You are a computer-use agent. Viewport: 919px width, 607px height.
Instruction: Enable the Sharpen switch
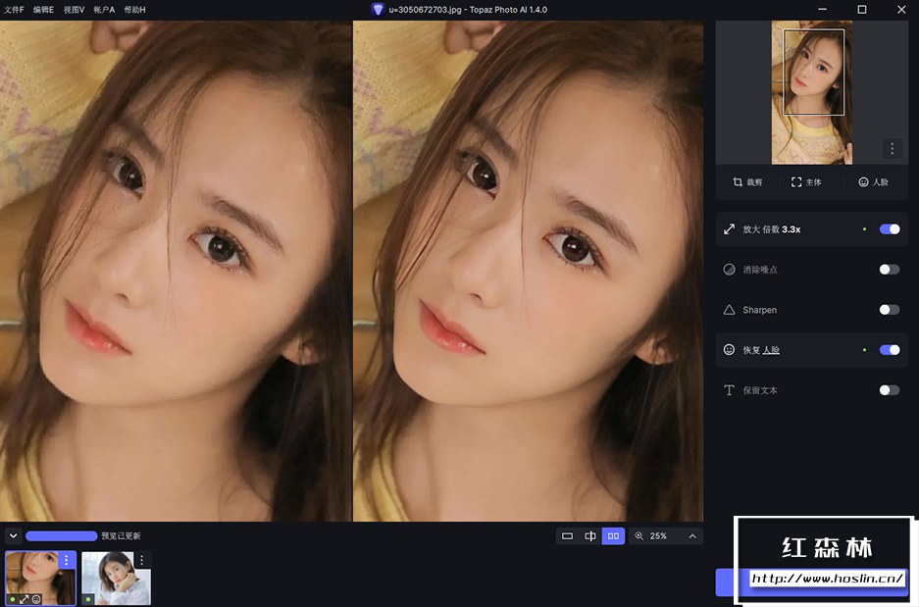tap(890, 310)
